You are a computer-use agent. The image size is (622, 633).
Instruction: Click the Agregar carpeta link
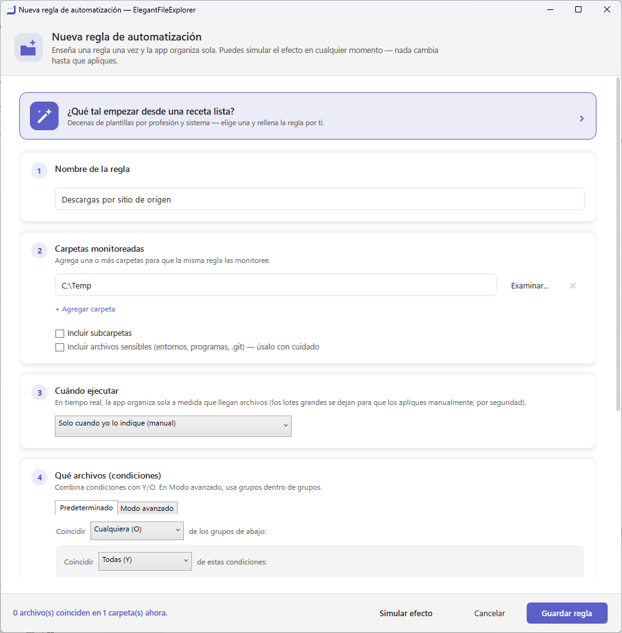85,309
